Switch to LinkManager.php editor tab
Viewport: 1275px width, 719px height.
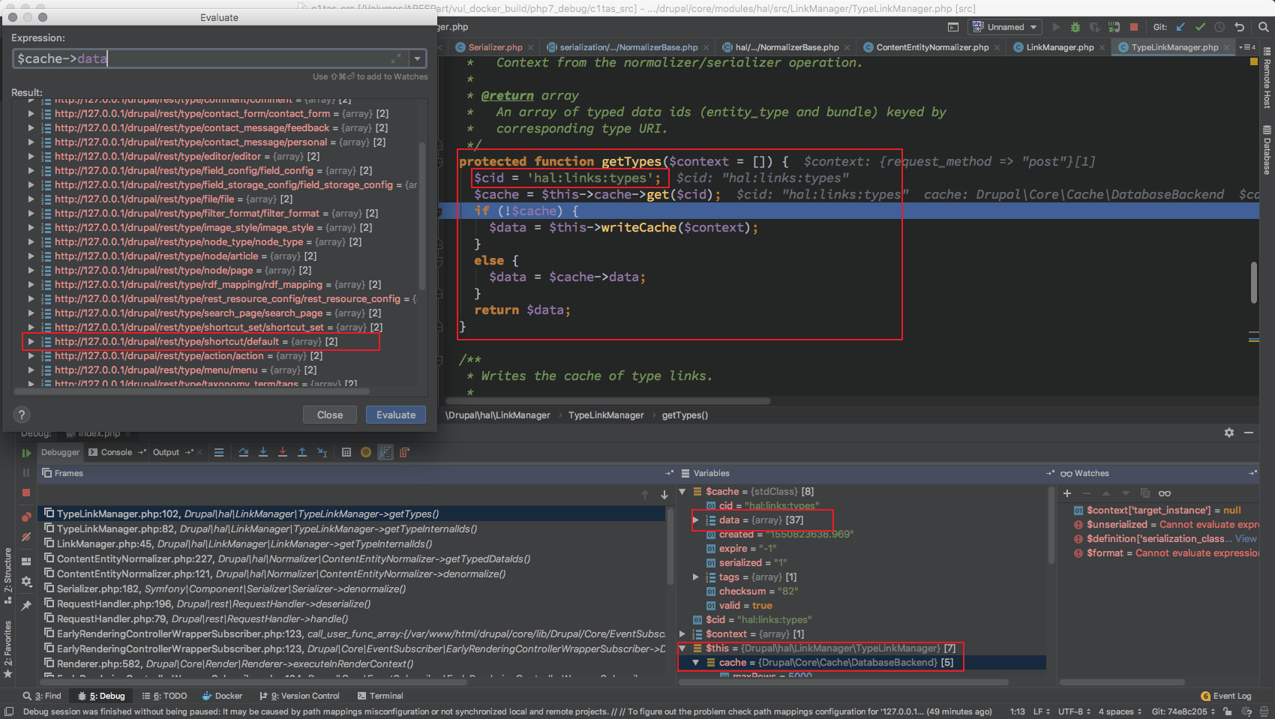[x=1059, y=47]
